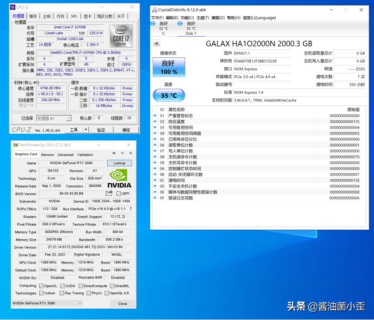
Task: Open the GPU-Z hamburger menu icon
Action: tap(132, 154)
